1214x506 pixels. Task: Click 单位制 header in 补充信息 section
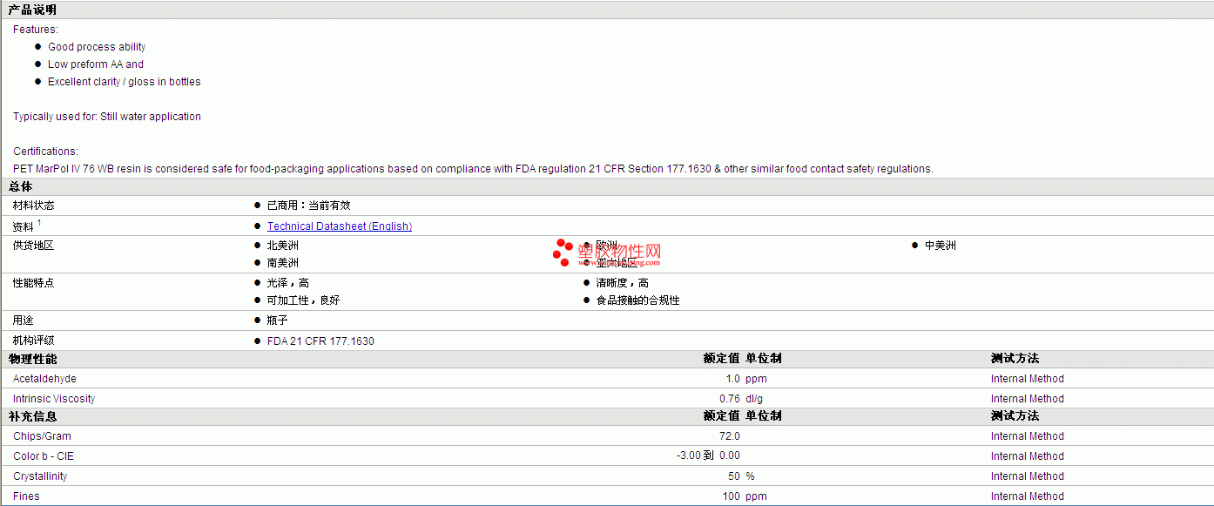[x=764, y=416]
